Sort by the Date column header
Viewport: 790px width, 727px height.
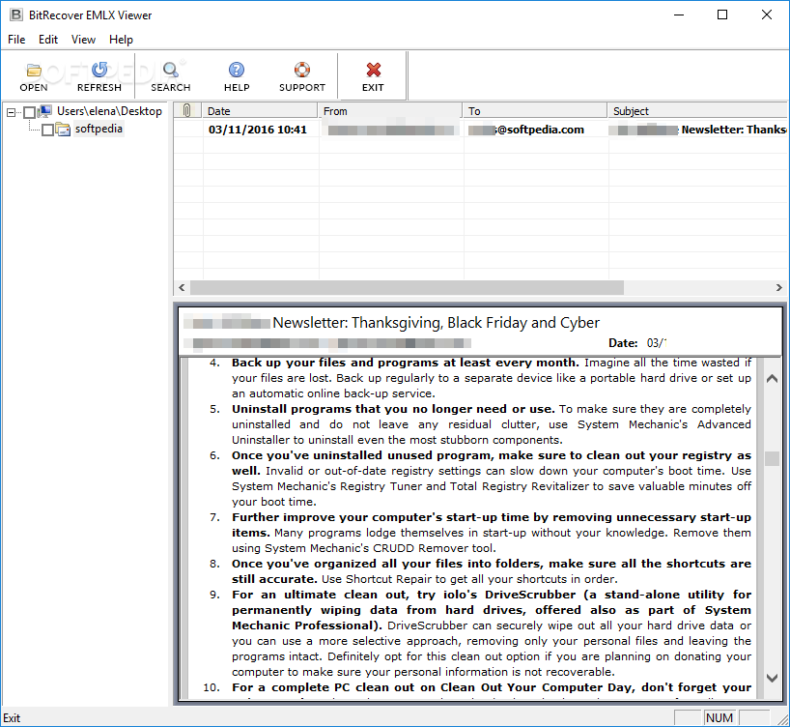[x=260, y=110]
